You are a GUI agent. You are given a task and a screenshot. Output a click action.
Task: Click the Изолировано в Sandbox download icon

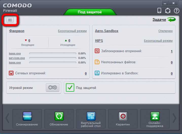coord(97,73)
